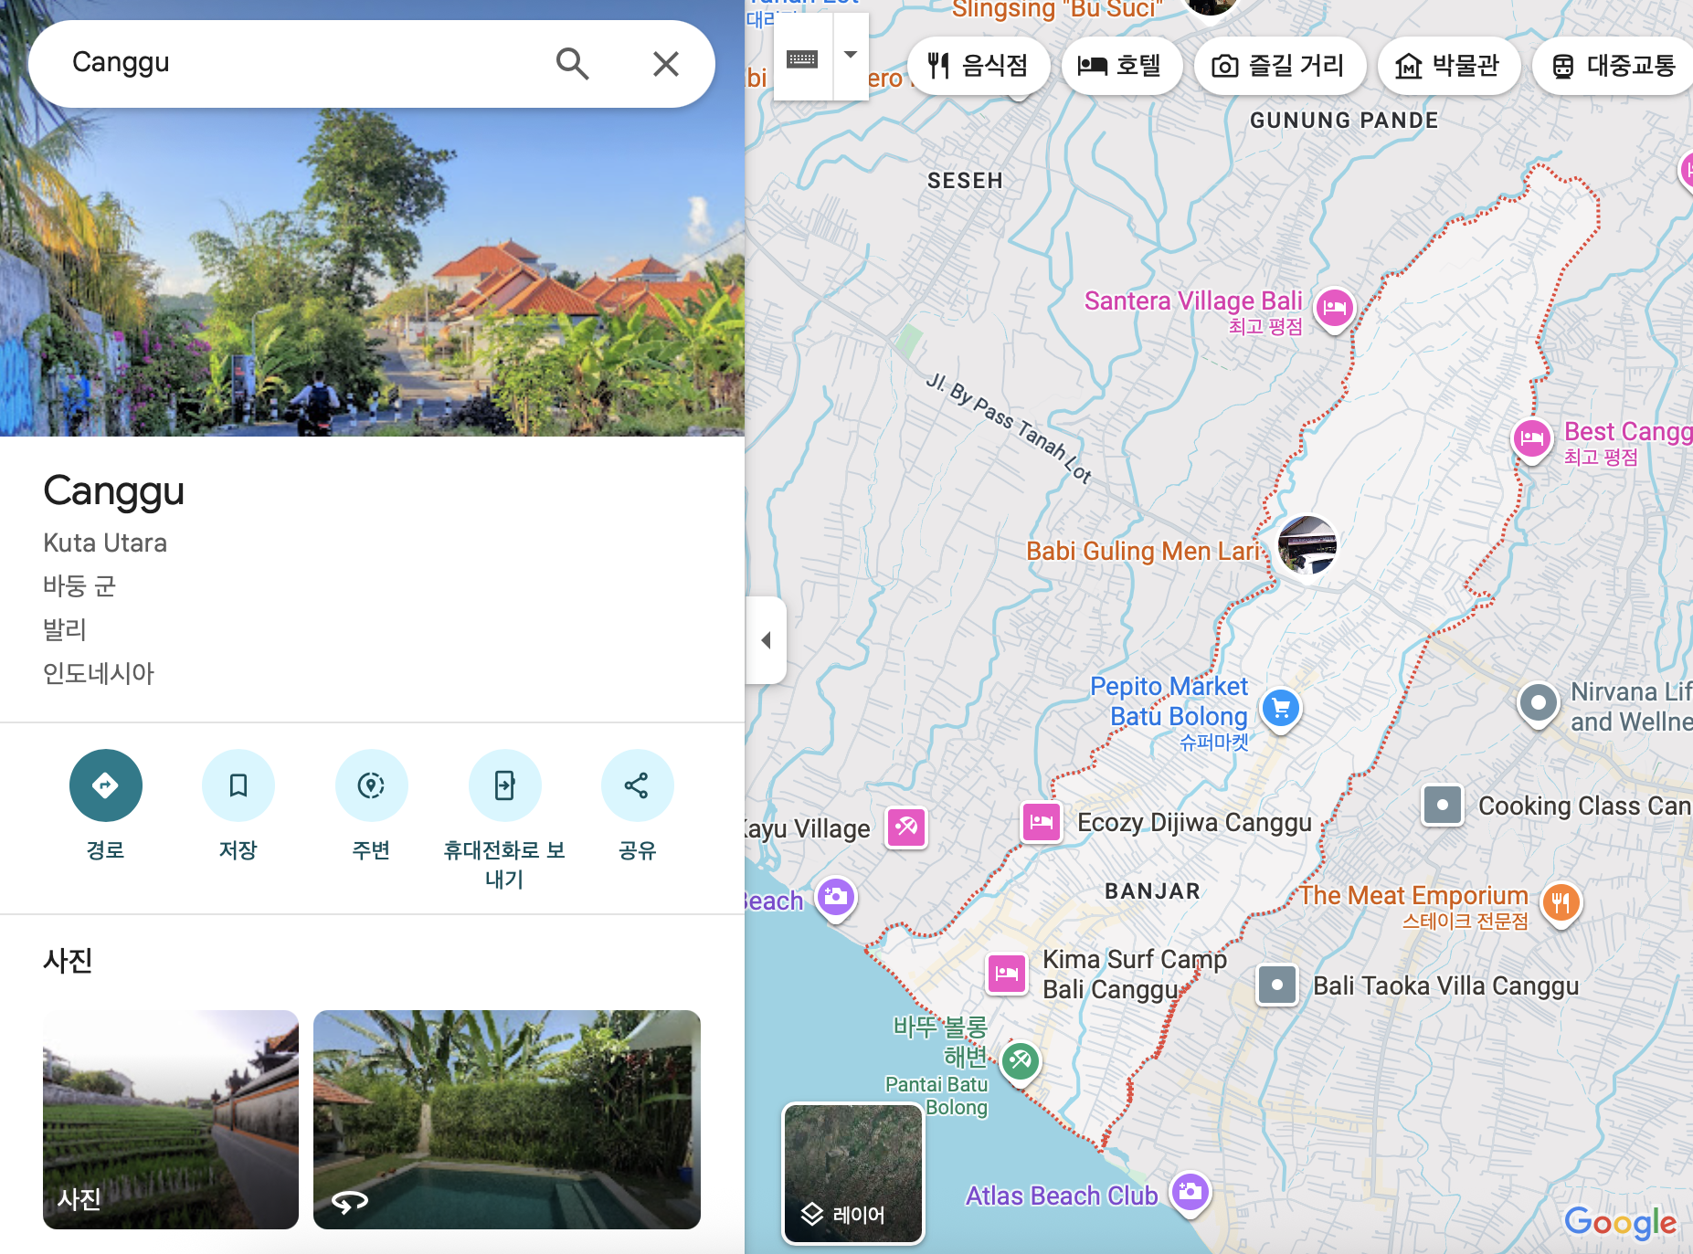Image resolution: width=1693 pixels, height=1254 pixels.
Task: Click the Pepito Market Batu Bolong label
Action: pyautogui.click(x=1169, y=701)
